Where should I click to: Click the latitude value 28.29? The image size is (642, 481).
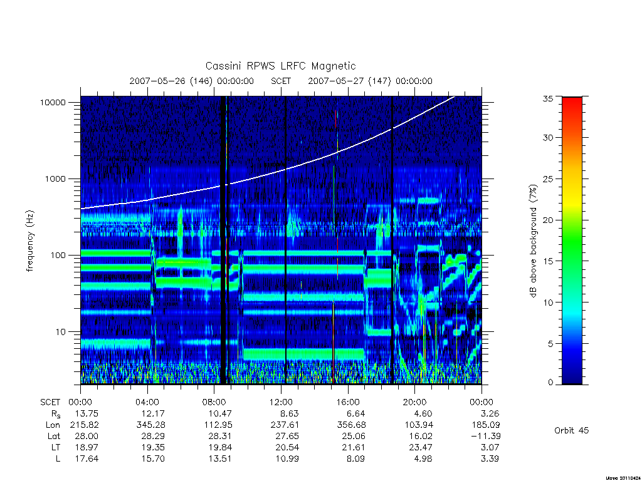coord(153,436)
